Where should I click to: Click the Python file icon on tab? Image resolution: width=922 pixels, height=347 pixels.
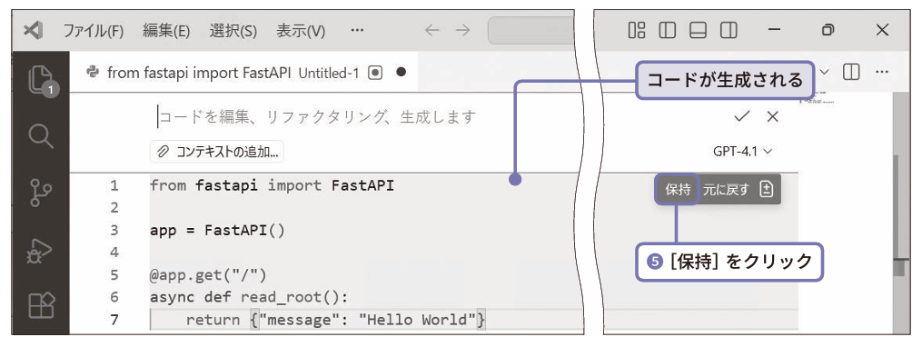tap(92, 72)
